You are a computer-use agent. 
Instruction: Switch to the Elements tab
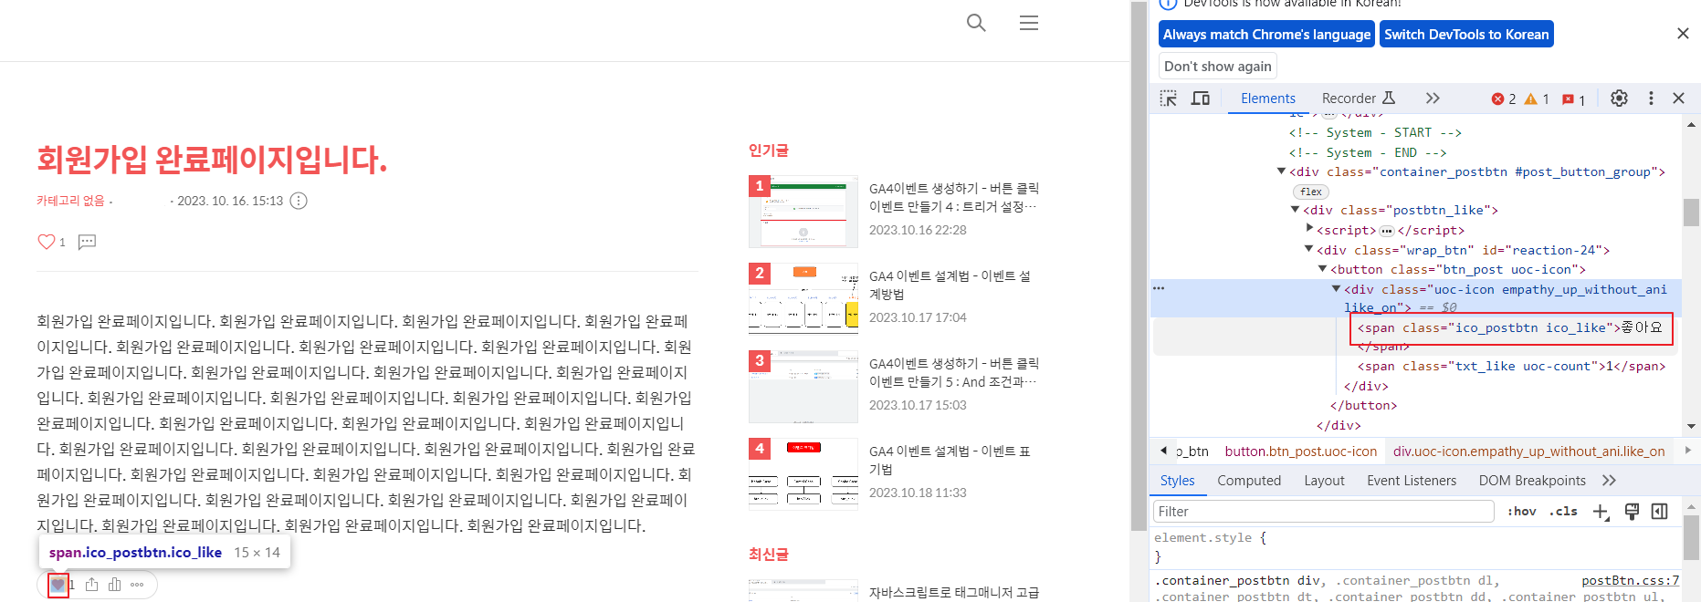point(1267,99)
